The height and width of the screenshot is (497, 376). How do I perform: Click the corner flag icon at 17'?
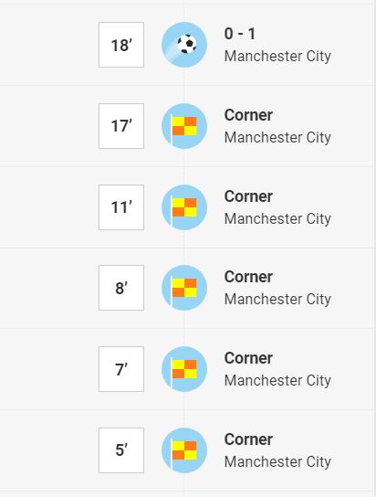click(x=184, y=126)
